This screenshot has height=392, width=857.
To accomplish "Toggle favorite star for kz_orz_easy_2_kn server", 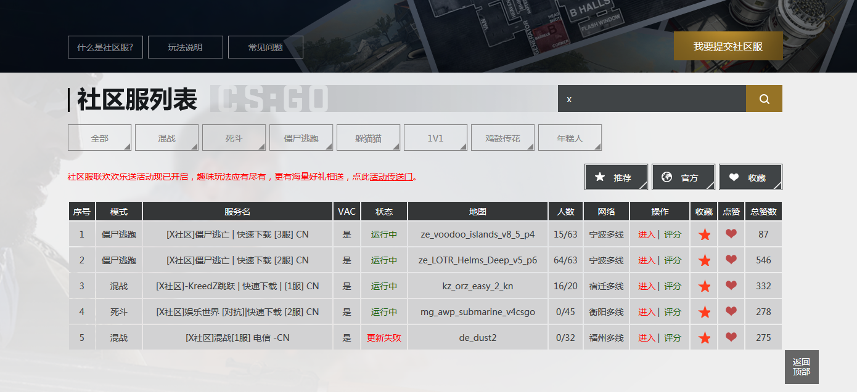I will 704,286.
